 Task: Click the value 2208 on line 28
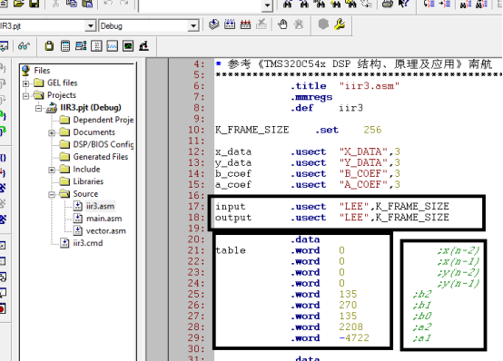pos(351,327)
